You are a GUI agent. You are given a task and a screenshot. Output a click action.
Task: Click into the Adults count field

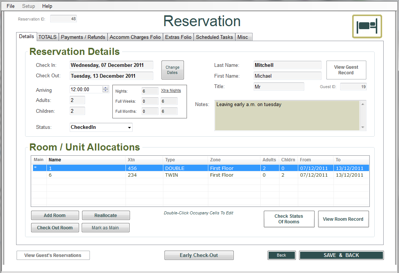(x=77, y=100)
